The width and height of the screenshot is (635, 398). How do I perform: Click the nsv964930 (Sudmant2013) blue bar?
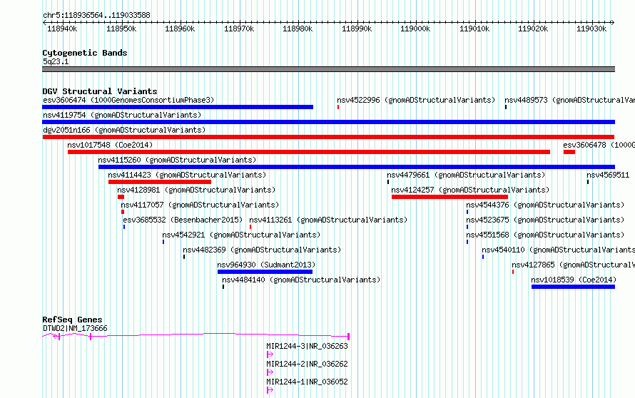(x=265, y=272)
